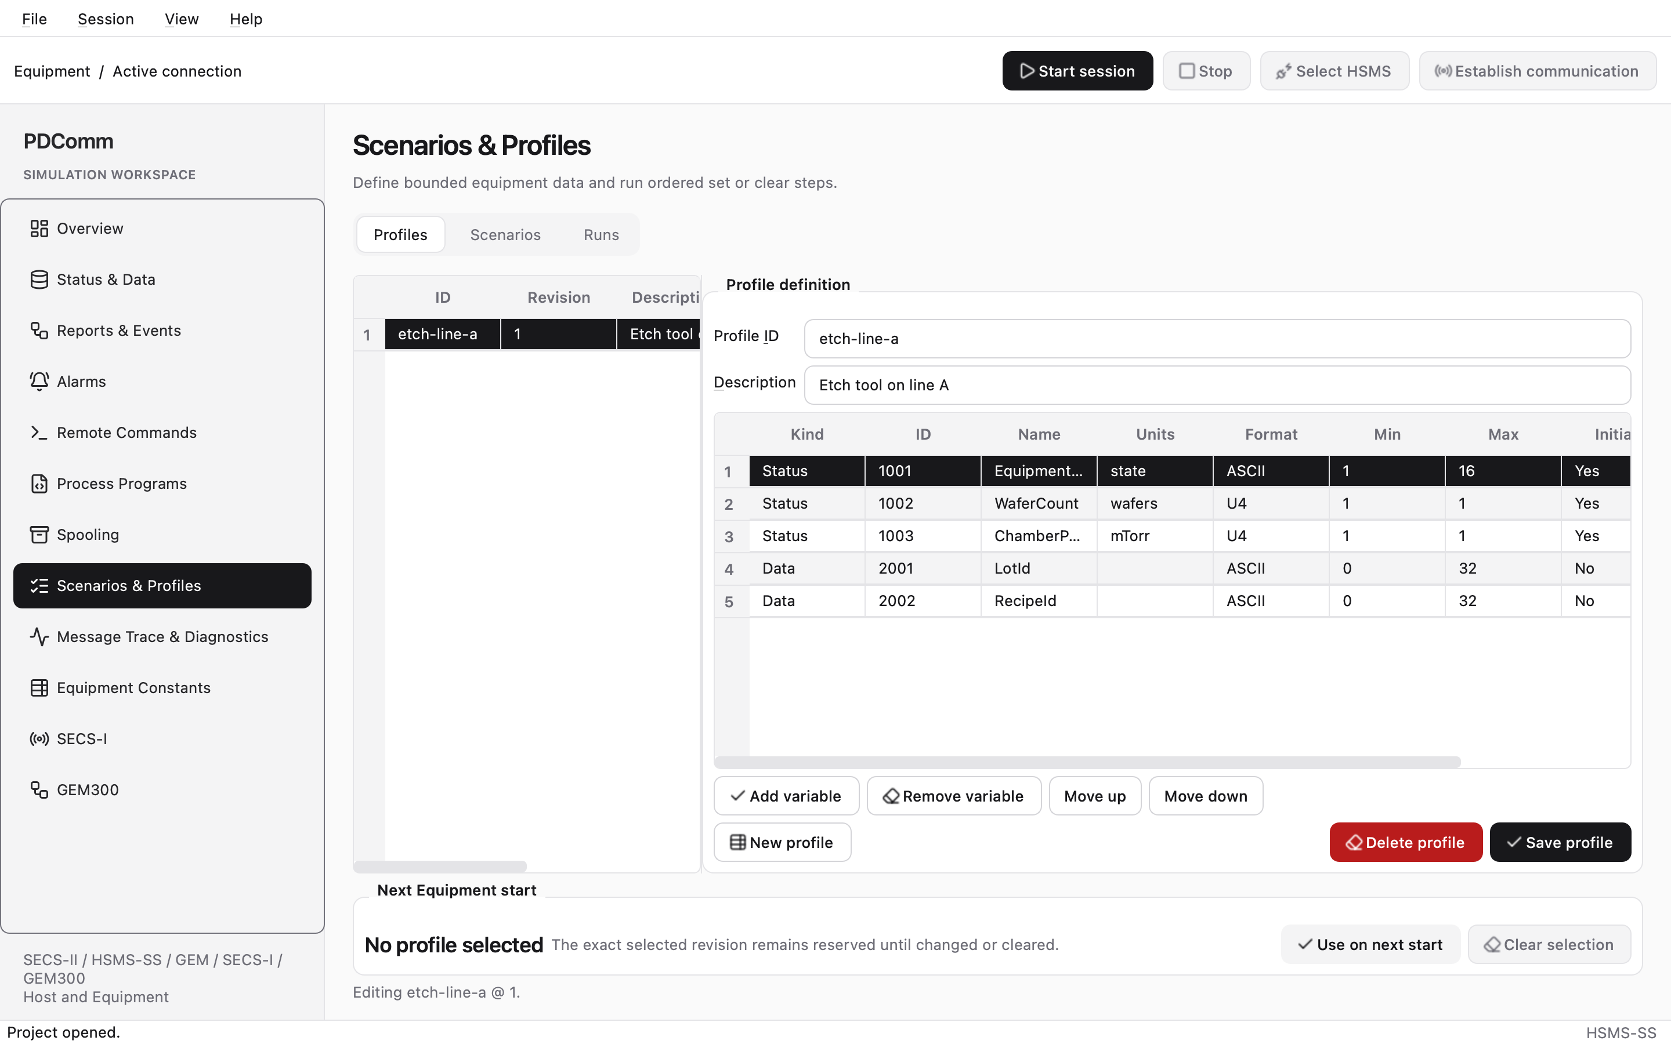This screenshot has width=1671, height=1044.
Task: Click the Message Trace pulse icon
Action: pyautogui.click(x=39, y=637)
